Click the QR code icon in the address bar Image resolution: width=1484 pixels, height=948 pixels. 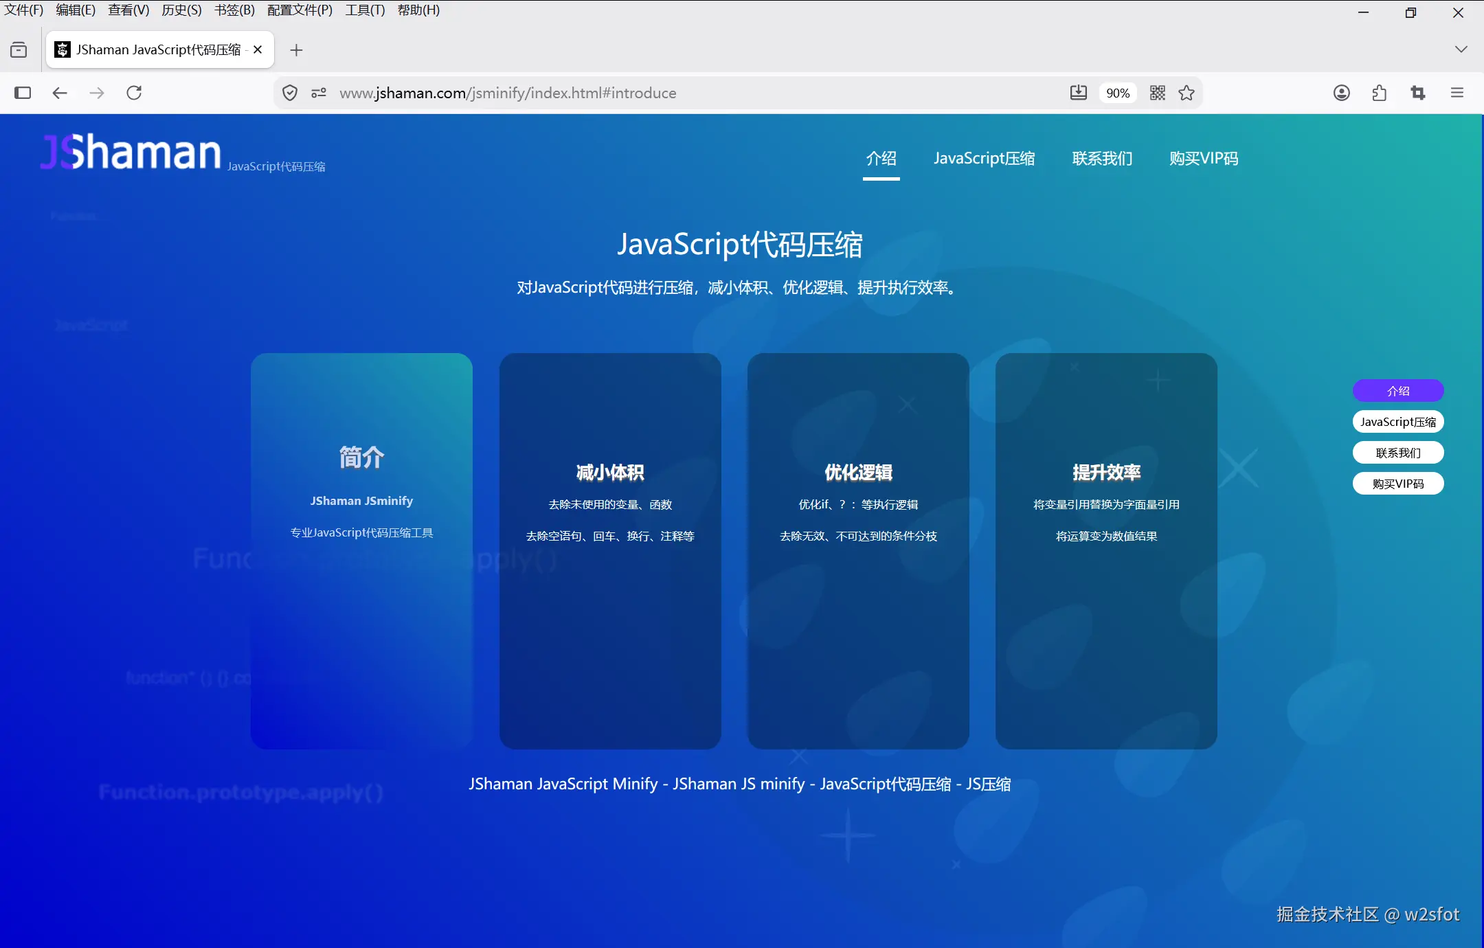(x=1158, y=93)
